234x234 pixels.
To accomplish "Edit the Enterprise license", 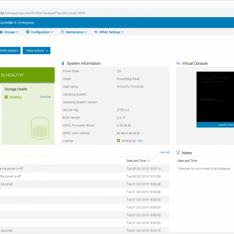I will point(140,141).
